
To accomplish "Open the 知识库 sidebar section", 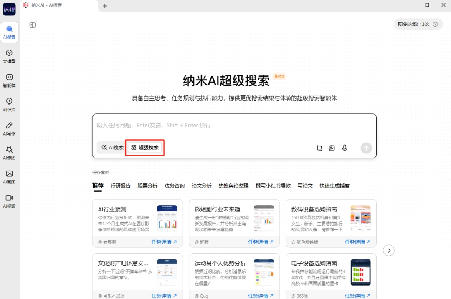I will tap(9, 105).
